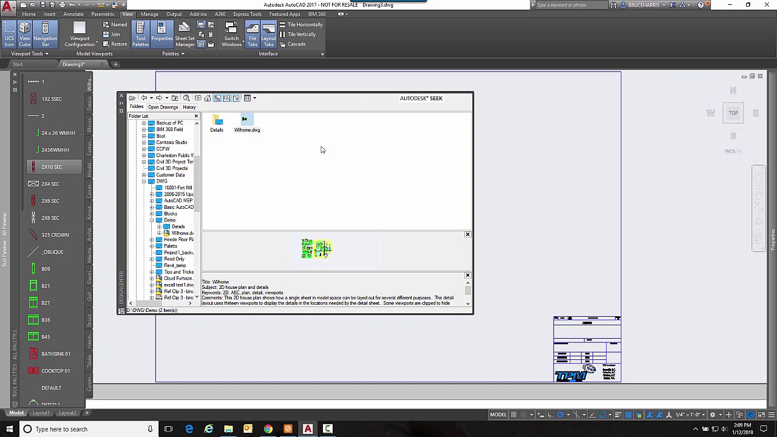Expand the Viewport Tools panel
This screenshot has height=437, width=777.
pos(30,53)
